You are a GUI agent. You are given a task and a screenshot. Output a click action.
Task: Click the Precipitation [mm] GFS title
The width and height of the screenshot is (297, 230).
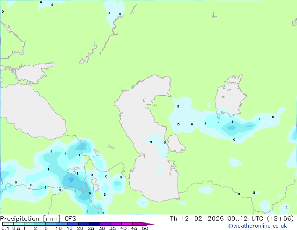38,219
